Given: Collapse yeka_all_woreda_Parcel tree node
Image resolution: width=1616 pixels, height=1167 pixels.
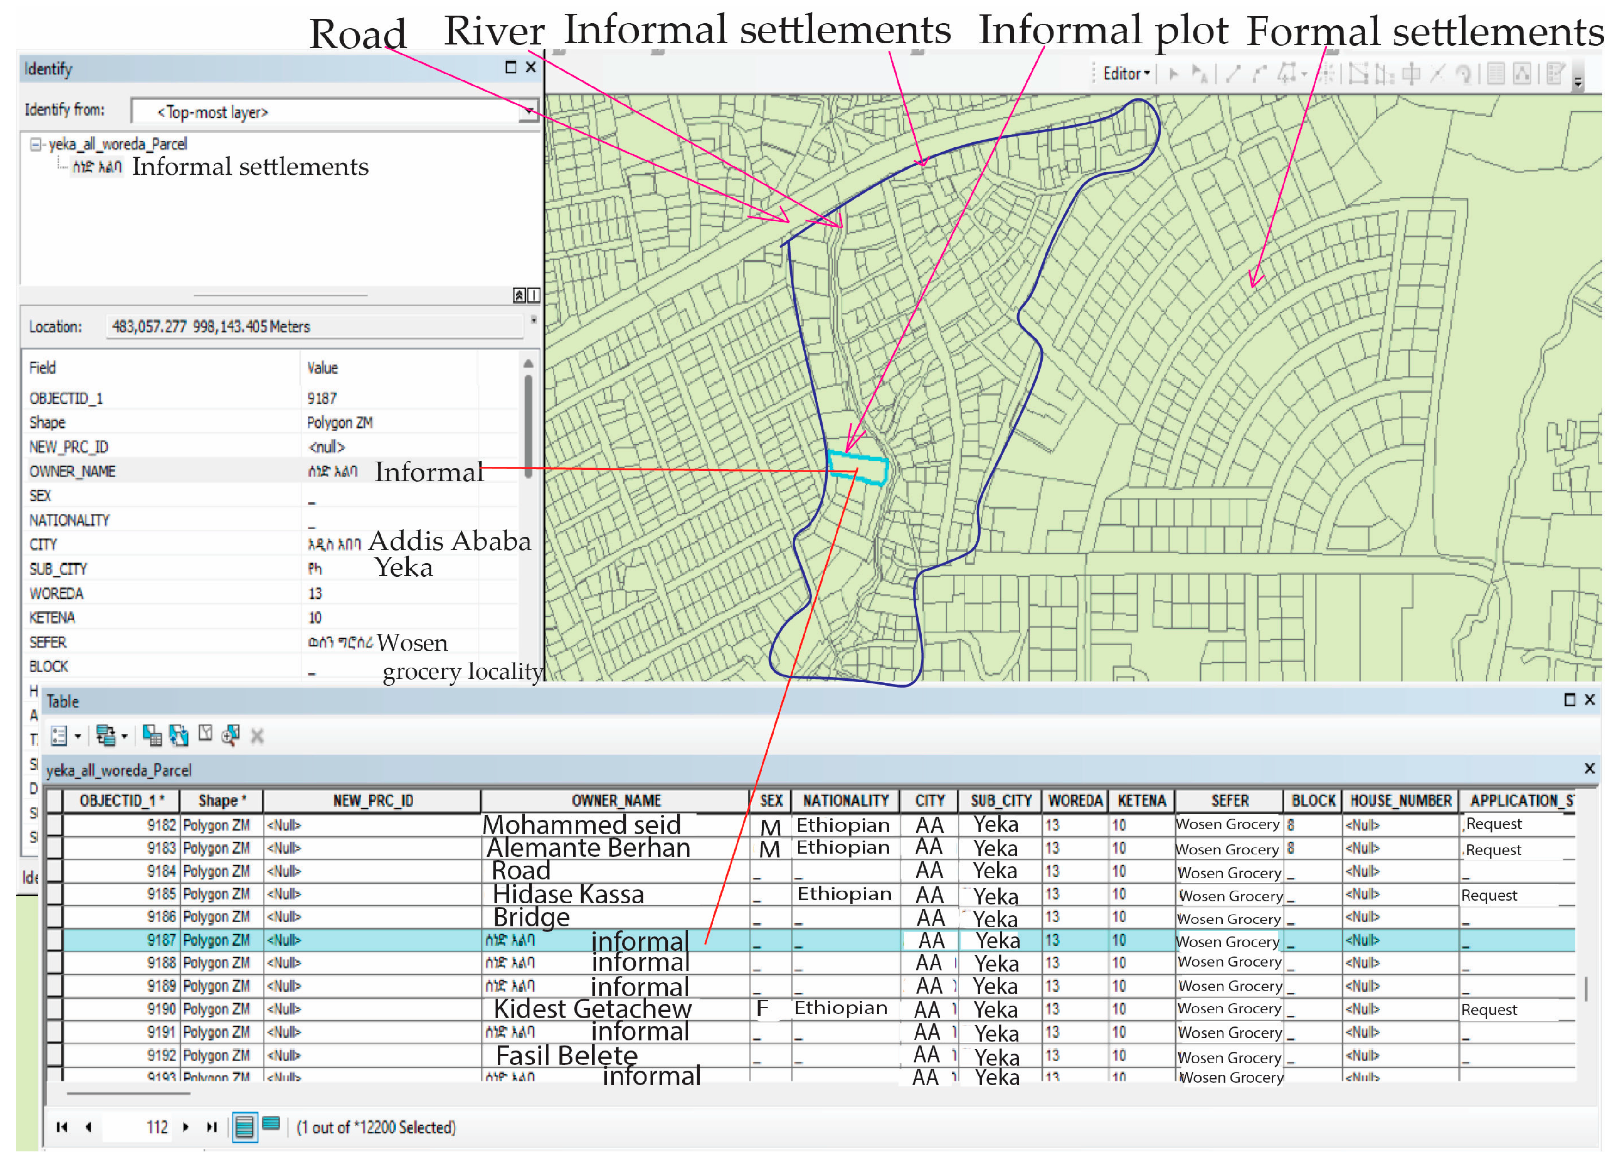Looking at the screenshot, I should (x=35, y=145).
